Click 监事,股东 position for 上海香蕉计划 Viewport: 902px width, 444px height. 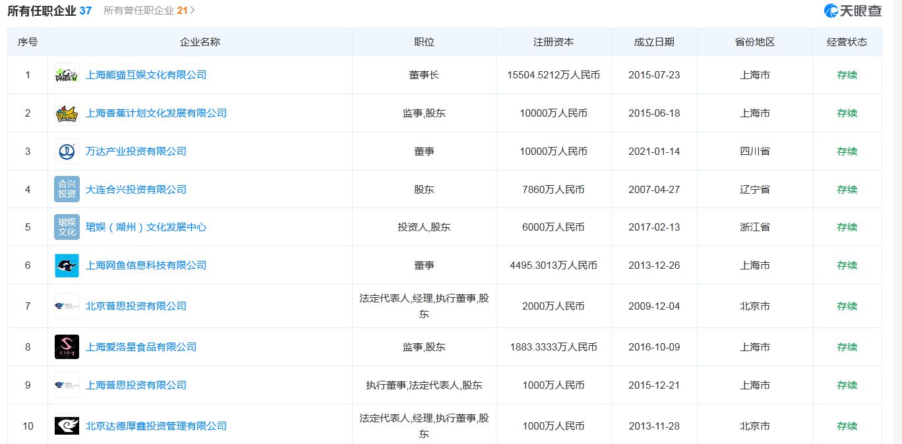click(x=424, y=113)
